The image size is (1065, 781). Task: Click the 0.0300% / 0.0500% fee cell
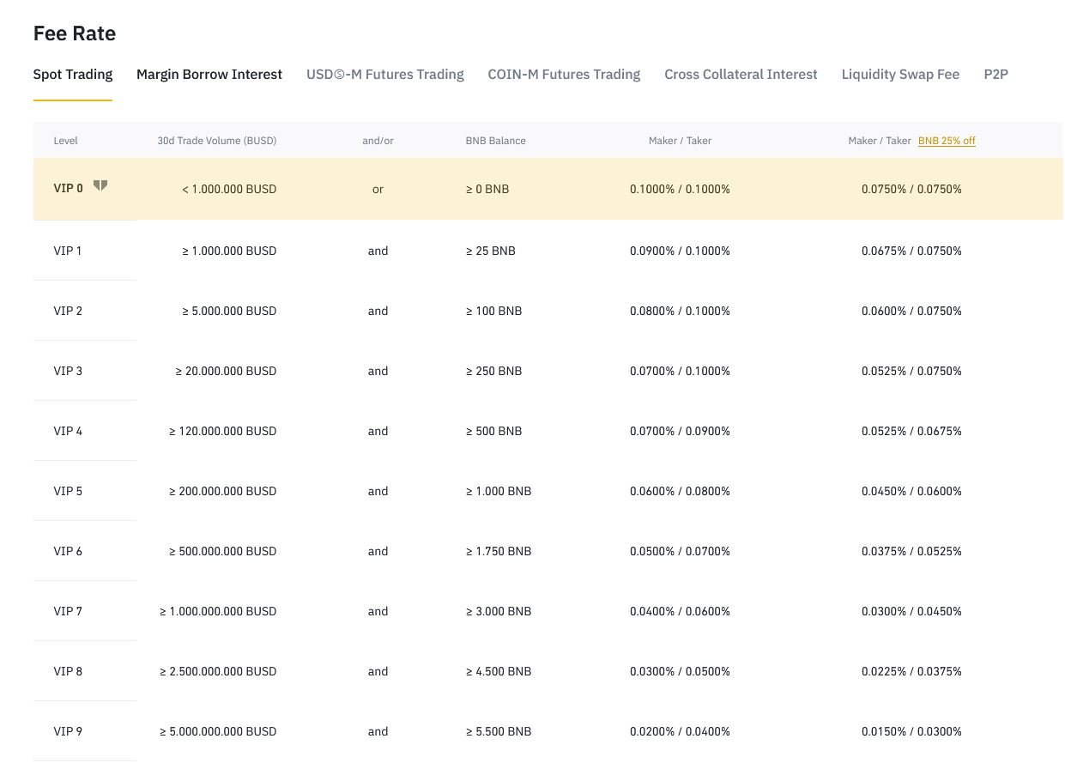(x=680, y=671)
